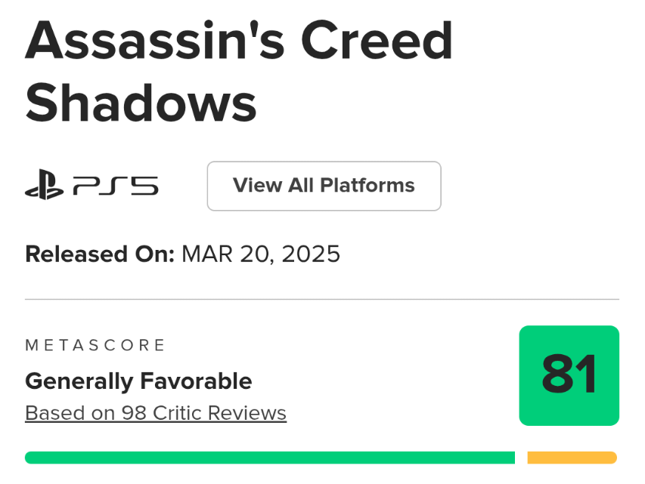Click the yellow mixed reviews bar segment
Image resolution: width=645 pixels, height=484 pixels.
click(572, 458)
